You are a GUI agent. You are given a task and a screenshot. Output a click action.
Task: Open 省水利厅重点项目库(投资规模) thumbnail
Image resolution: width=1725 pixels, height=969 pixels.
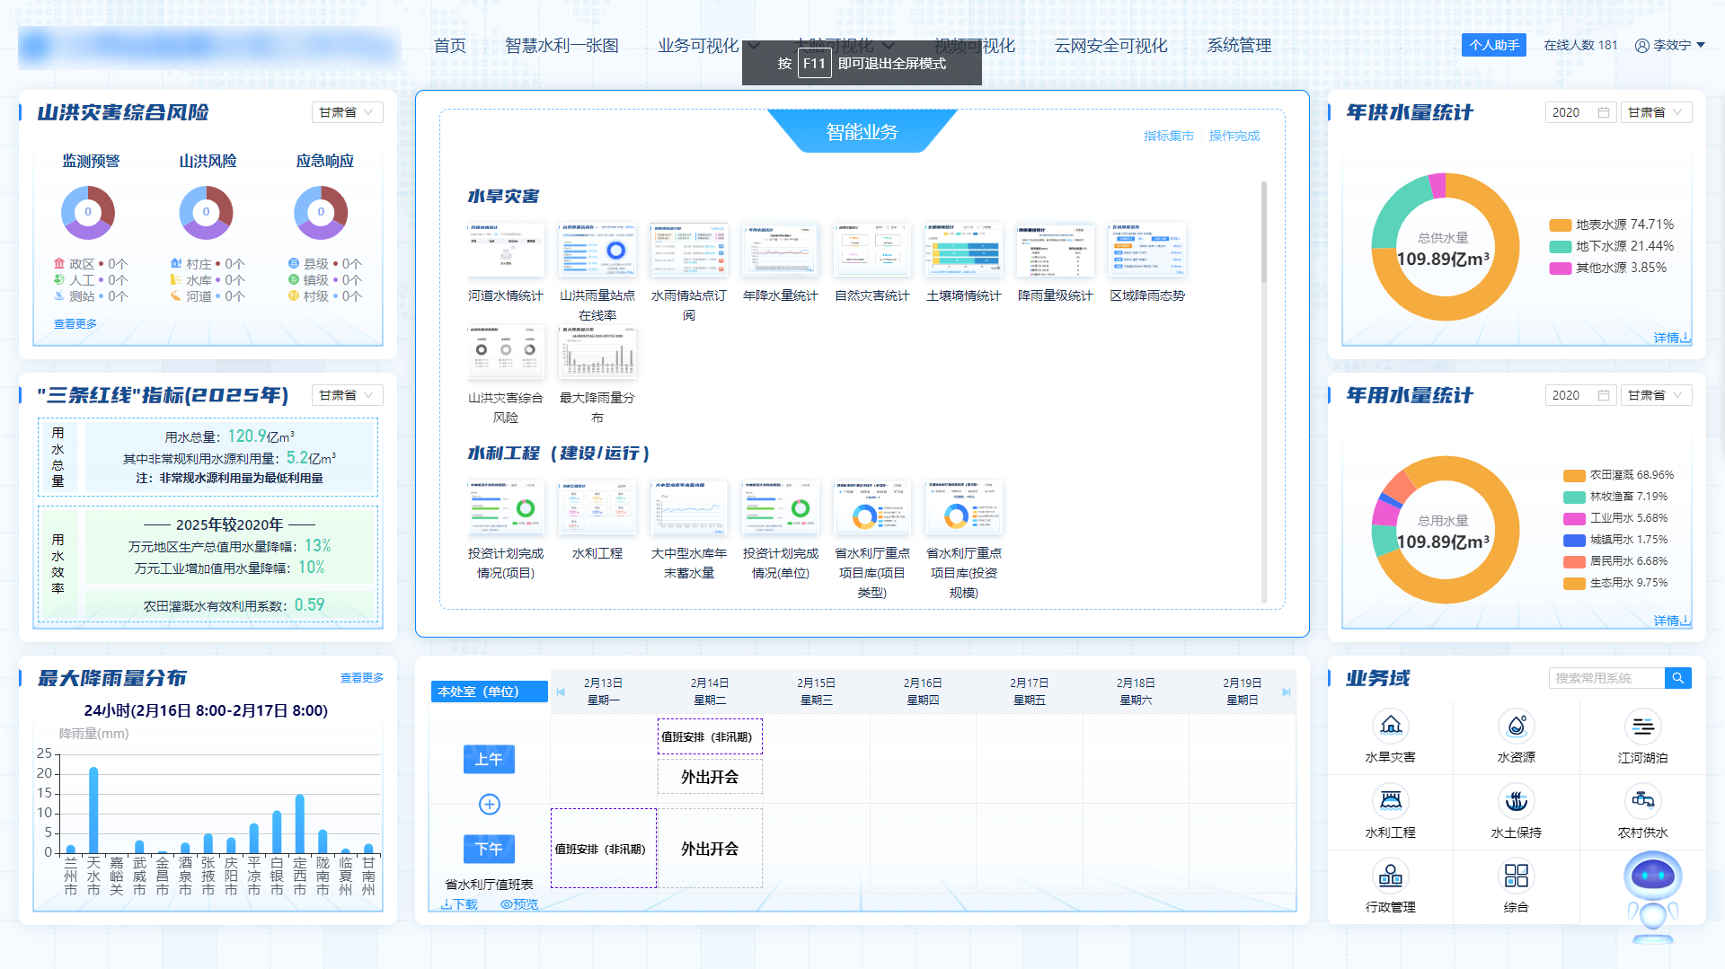click(964, 507)
